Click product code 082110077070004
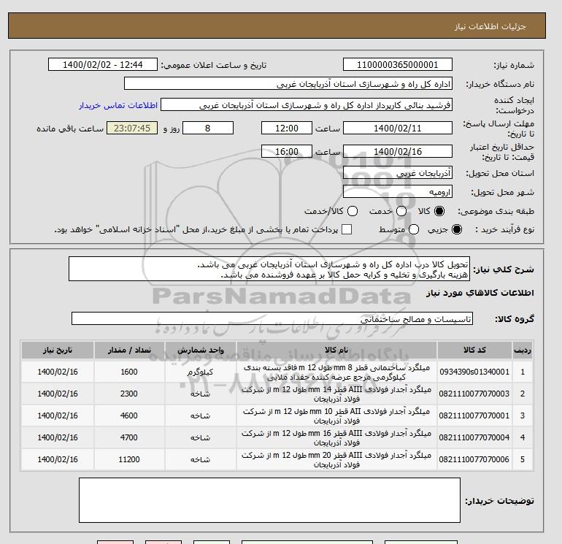 pos(474,437)
